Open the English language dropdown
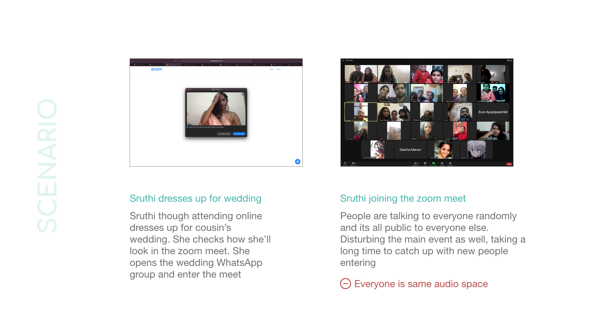 [x=279, y=69]
